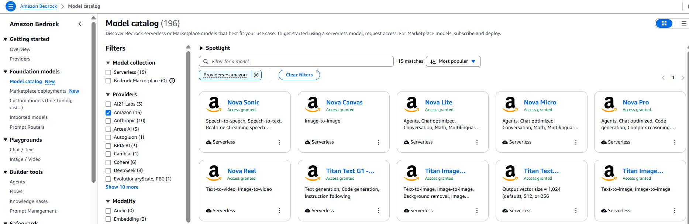Open the Nova Canvas model link
Viewport: 689px width, 224px height.
tap(344, 102)
